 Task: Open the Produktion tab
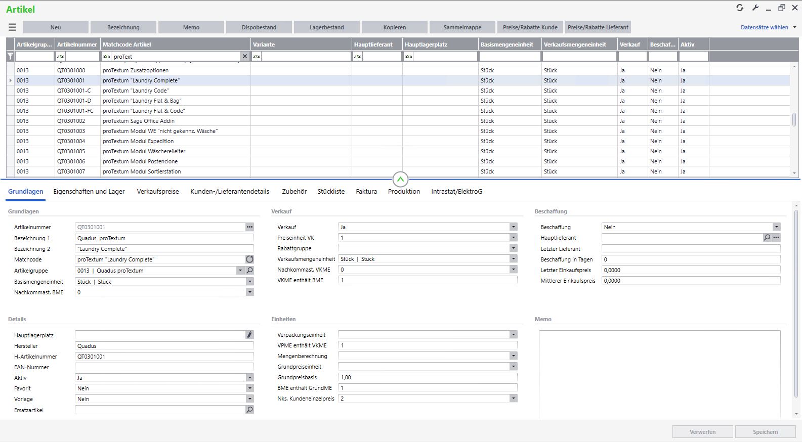404,192
